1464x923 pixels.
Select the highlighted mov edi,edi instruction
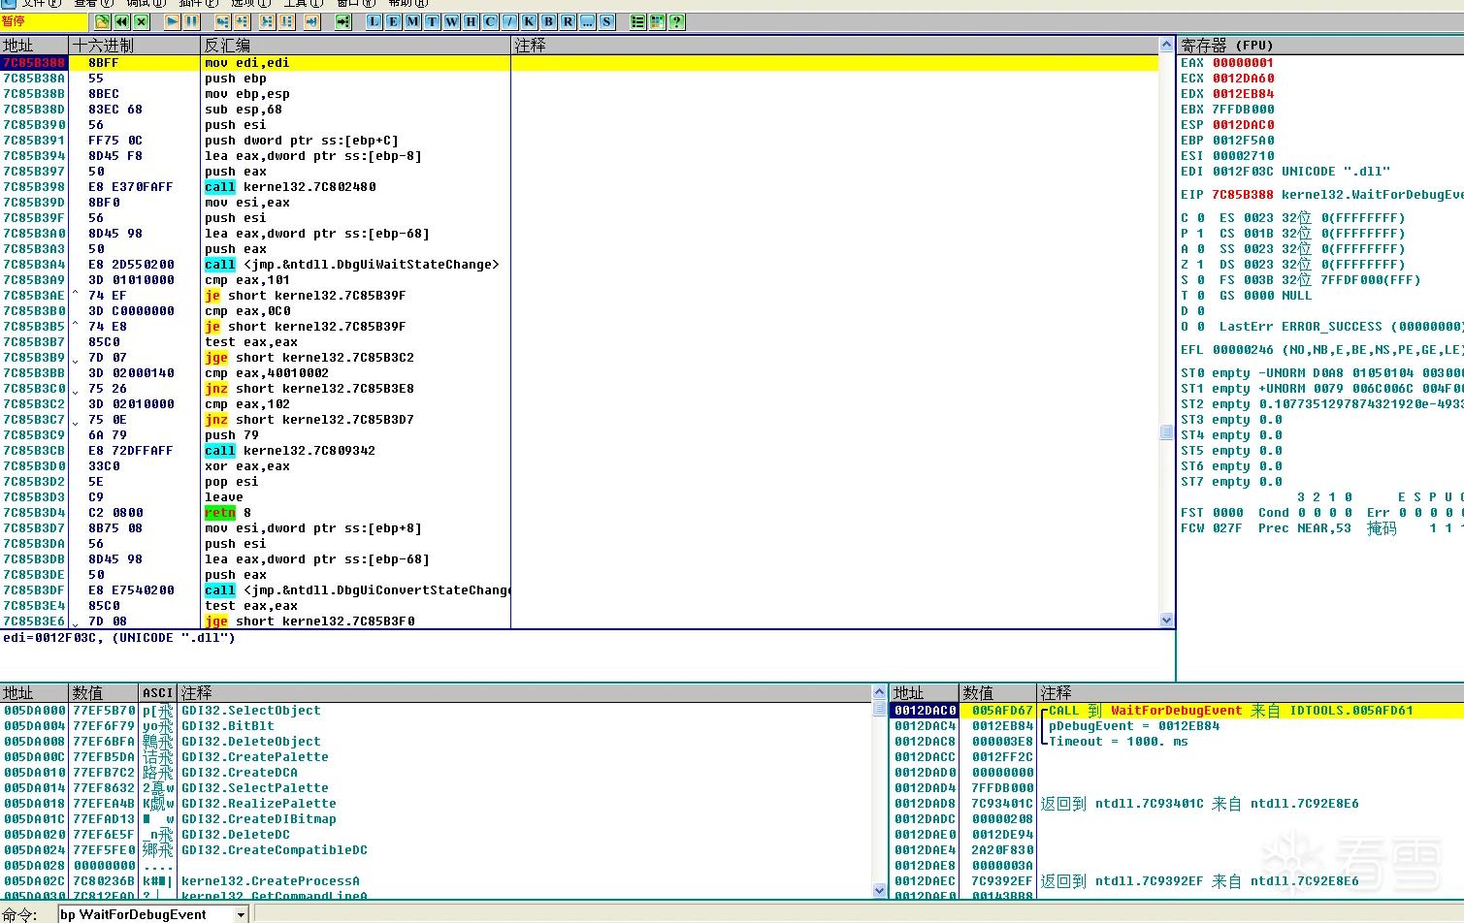246,63
